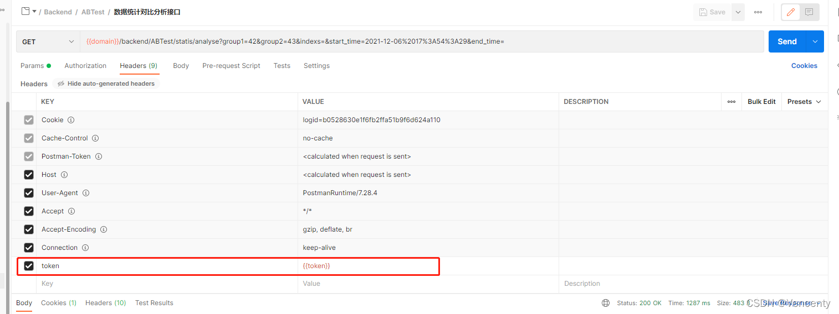Open the Settings tab
The height and width of the screenshot is (314, 839).
[x=316, y=66]
